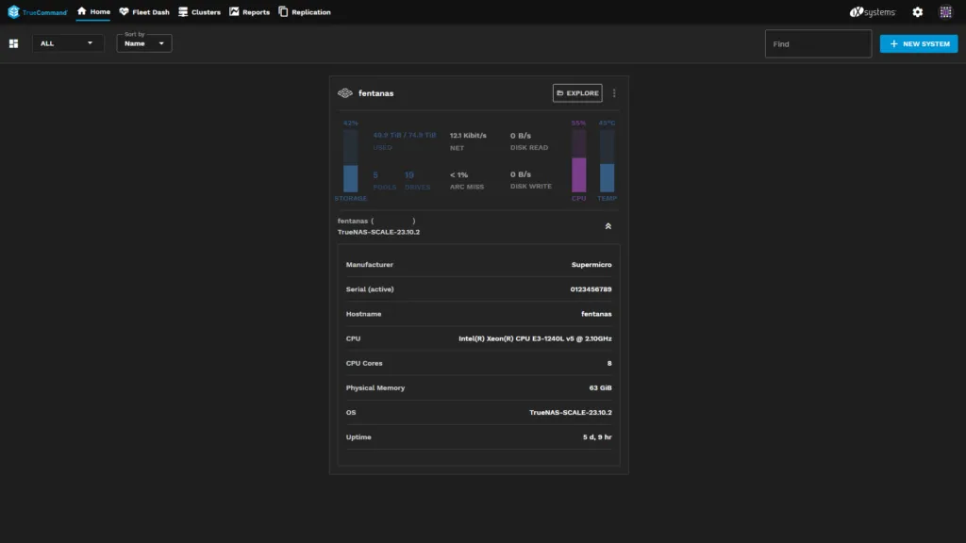Select the Fleet Dash heart icon
Image resolution: width=966 pixels, height=543 pixels.
[x=123, y=12]
